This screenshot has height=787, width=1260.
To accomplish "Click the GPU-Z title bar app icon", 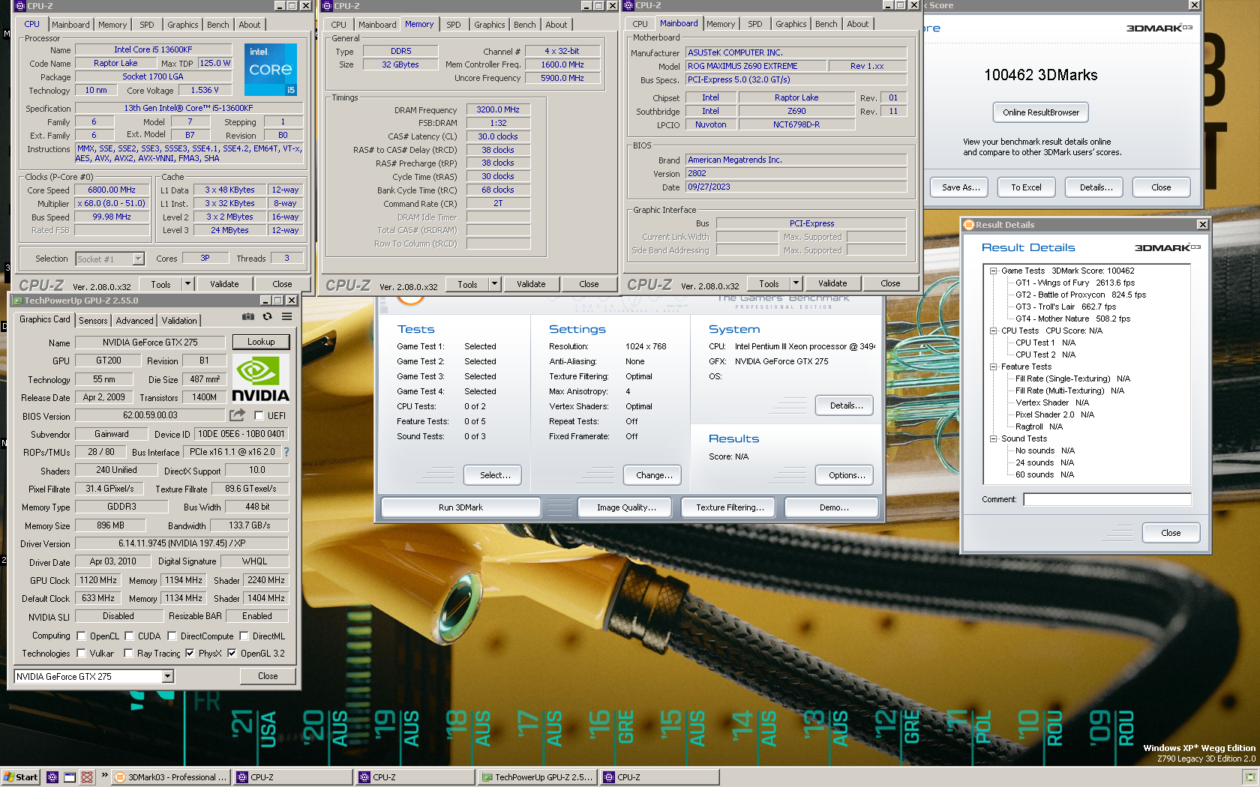I will point(17,301).
